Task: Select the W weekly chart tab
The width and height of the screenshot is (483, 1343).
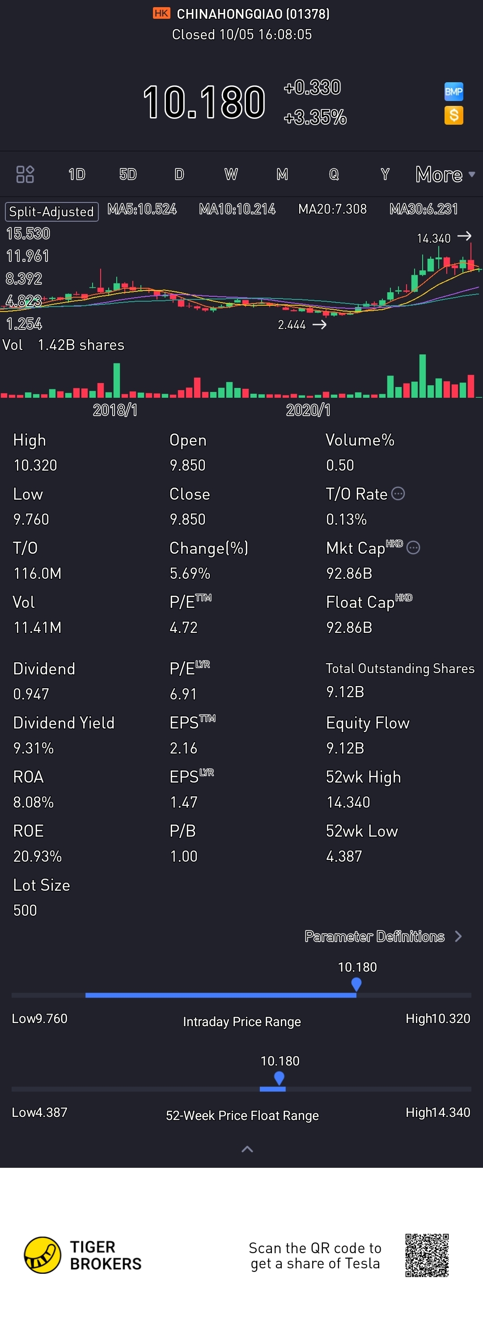Action: point(231,174)
